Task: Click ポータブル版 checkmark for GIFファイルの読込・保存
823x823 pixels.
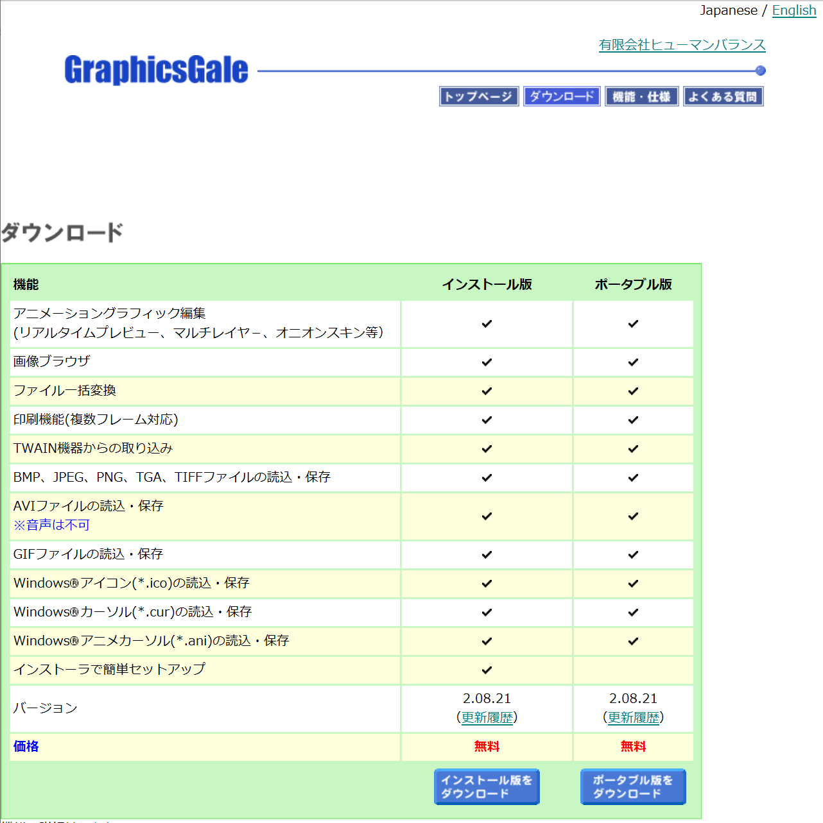Action: [634, 555]
